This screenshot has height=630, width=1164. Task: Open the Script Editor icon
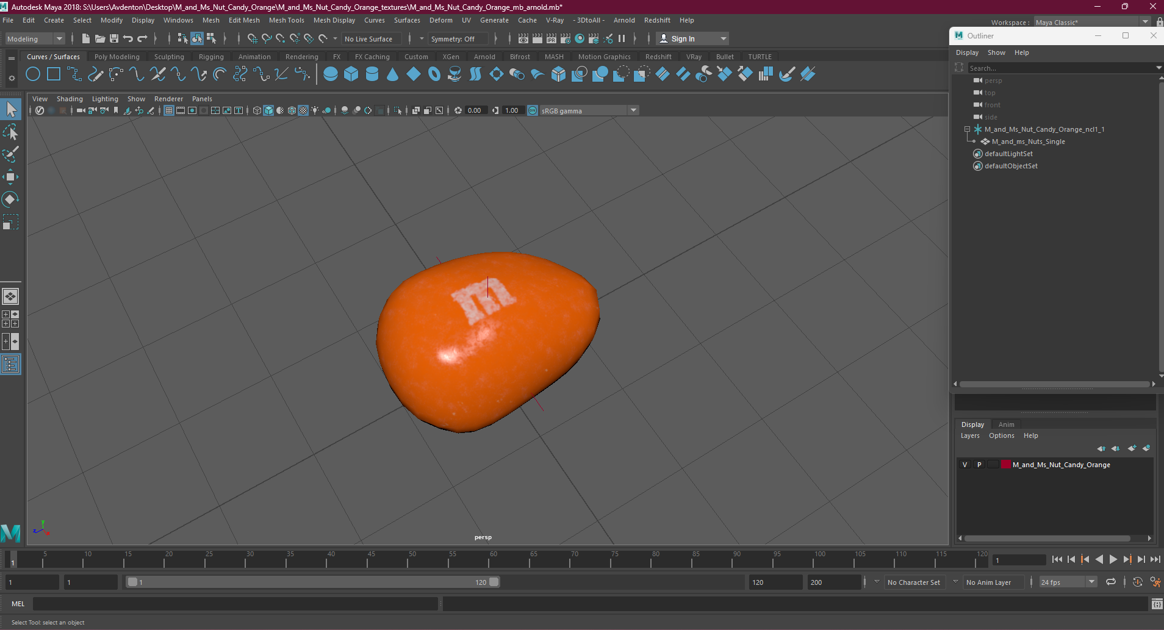pyautogui.click(x=1157, y=604)
